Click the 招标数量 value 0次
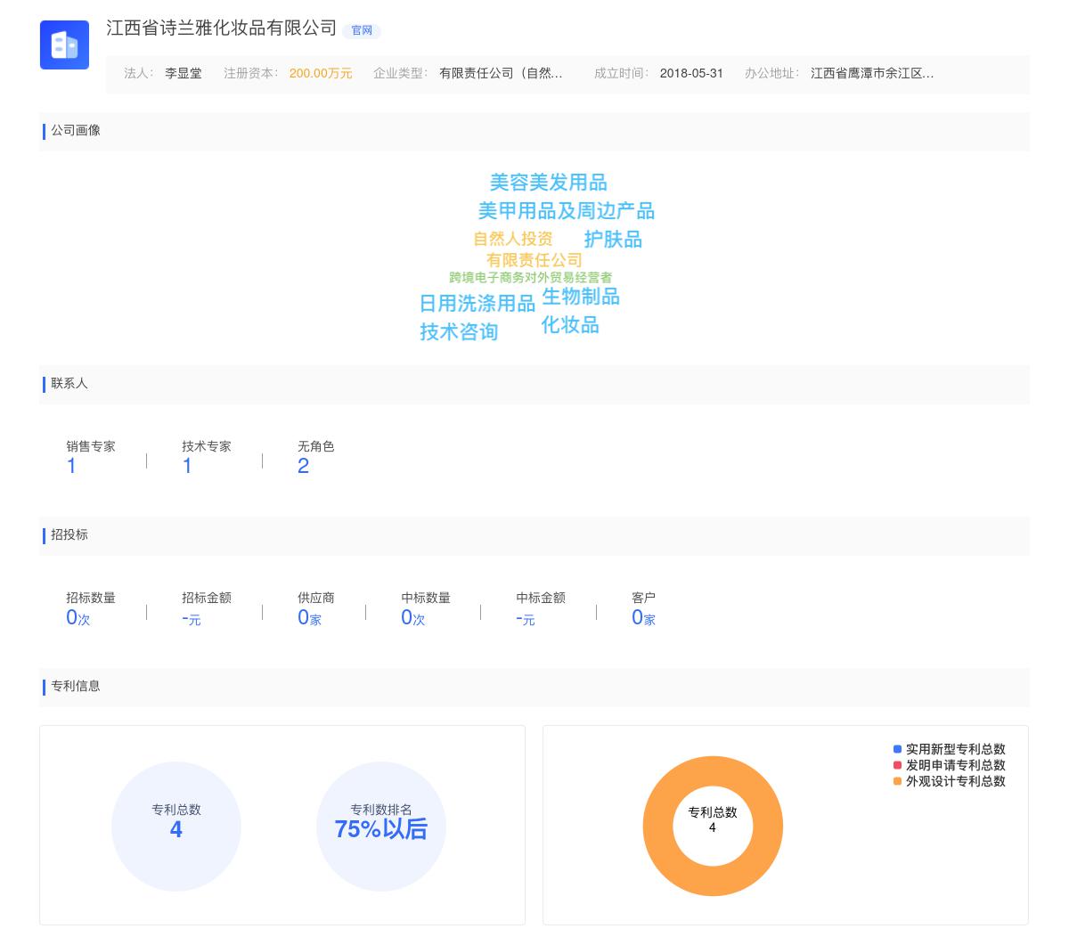Image resolution: width=1069 pixels, height=945 pixels. click(x=78, y=618)
